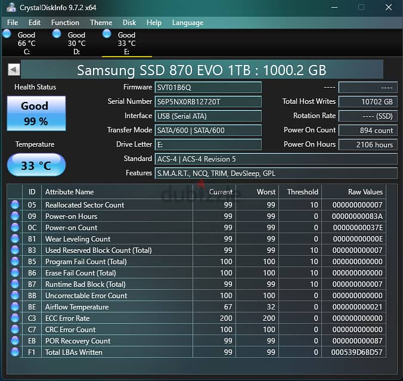Click the Features field
Viewport: 403px width, 381px height.
pos(276,174)
